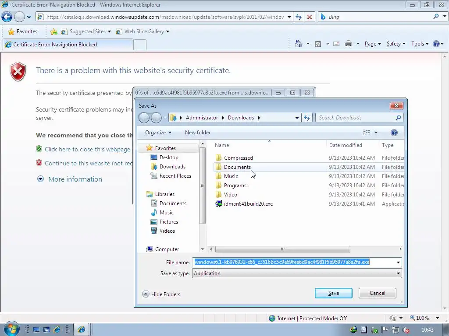
Task: Click the Administrator breadcrumb segment
Action: [202, 118]
